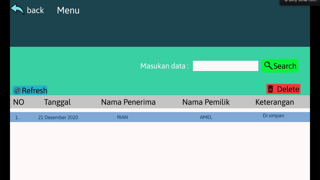The height and width of the screenshot is (180, 320).
Task: Click the AMEL cell under Nama Pemilik
Action: (x=206, y=117)
